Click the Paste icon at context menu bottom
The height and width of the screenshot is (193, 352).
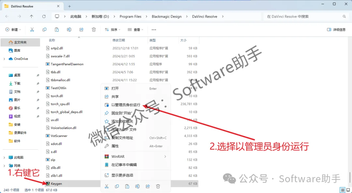click(x=127, y=186)
